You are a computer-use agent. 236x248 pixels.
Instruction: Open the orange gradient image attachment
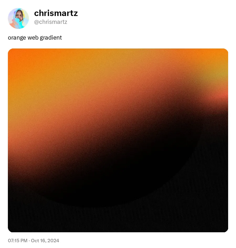click(x=118, y=140)
